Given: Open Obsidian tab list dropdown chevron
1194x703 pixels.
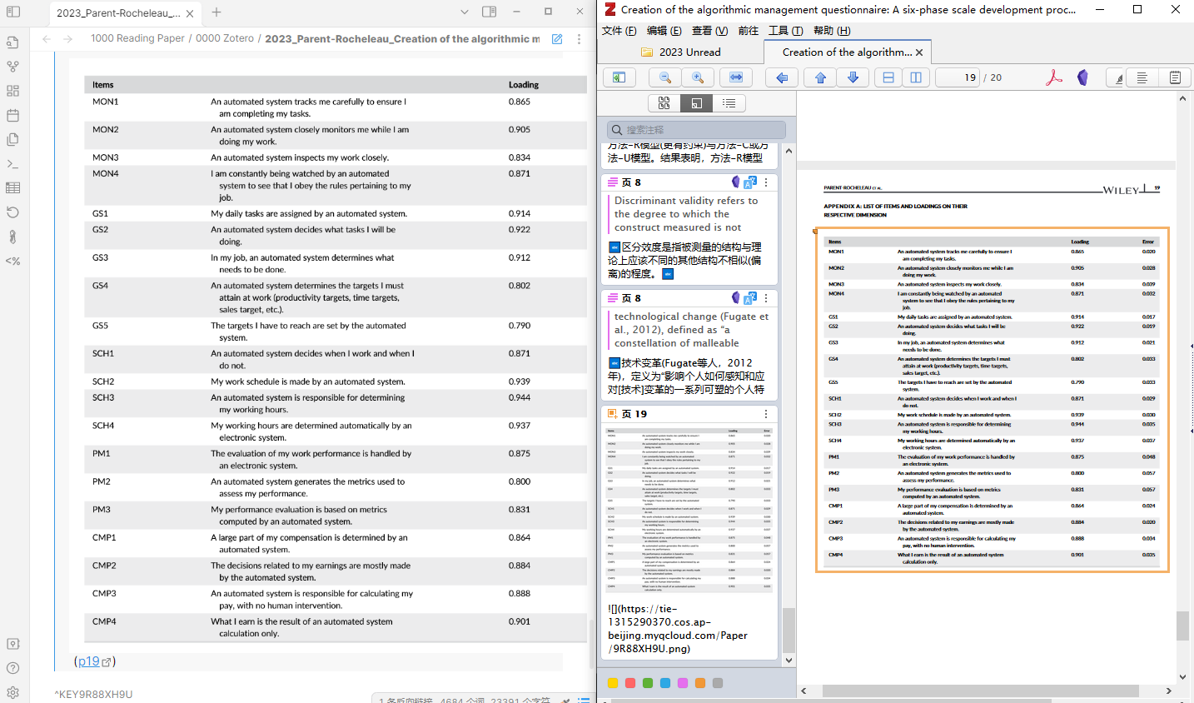Looking at the screenshot, I should [465, 12].
